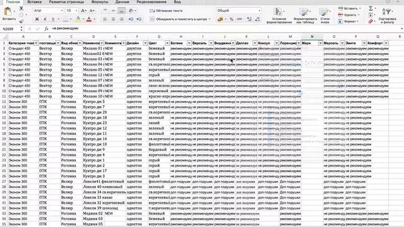Toggle Обтекание текста wrap text

tap(166, 11)
